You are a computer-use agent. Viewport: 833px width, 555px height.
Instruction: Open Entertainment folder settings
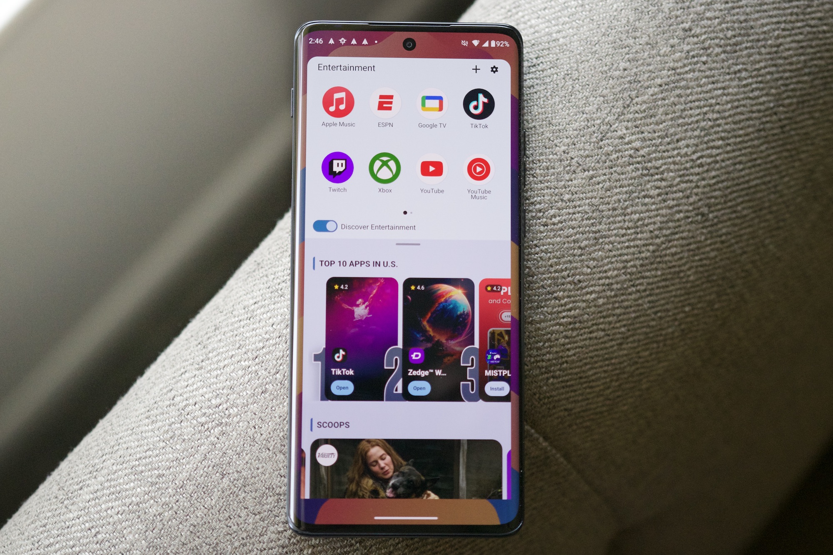[x=494, y=68]
